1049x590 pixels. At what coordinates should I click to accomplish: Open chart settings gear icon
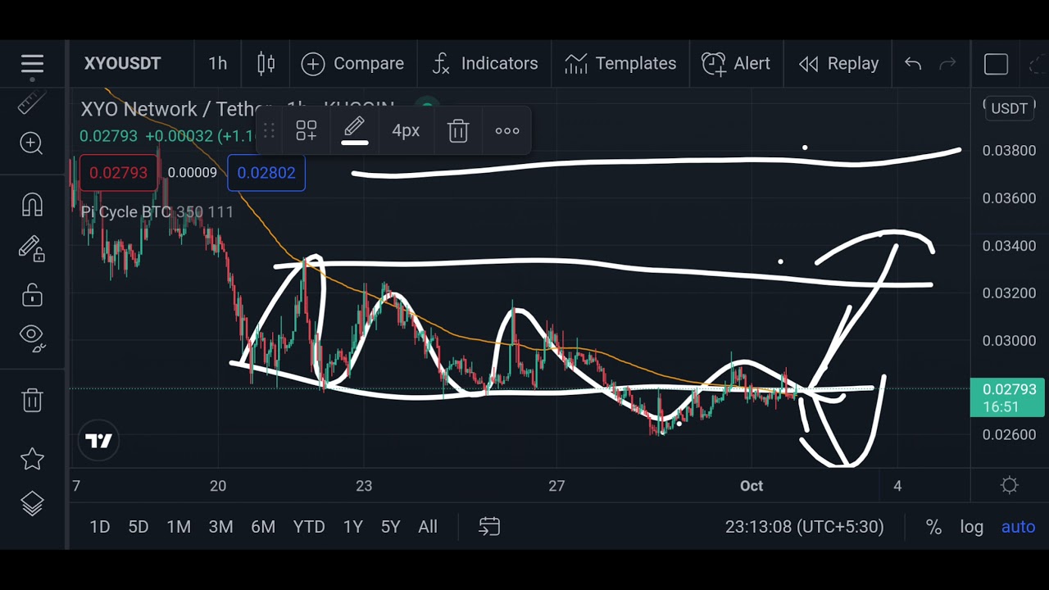[x=1009, y=486]
